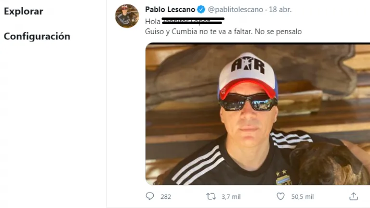
Task: Click the word Hola in the tweet
Action: pyautogui.click(x=153, y=22)
